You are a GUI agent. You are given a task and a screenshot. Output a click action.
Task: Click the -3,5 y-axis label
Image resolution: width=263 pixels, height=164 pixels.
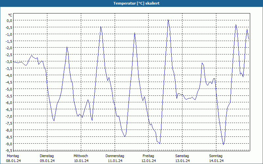pos(9,69)
